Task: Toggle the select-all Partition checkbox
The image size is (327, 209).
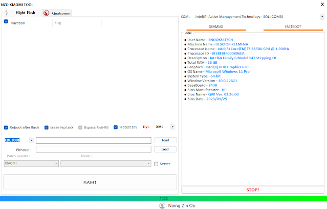Action: (x=6, y=21)
